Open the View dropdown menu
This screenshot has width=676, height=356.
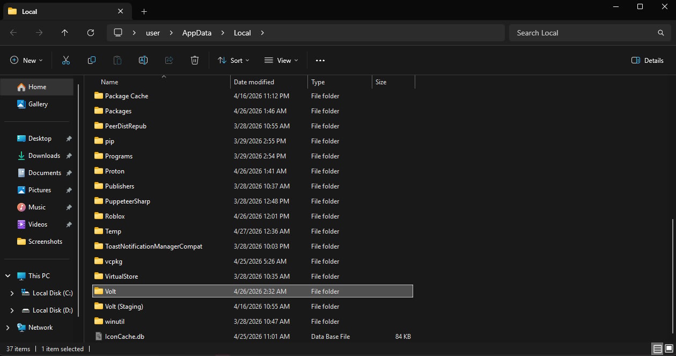[282, 60]
